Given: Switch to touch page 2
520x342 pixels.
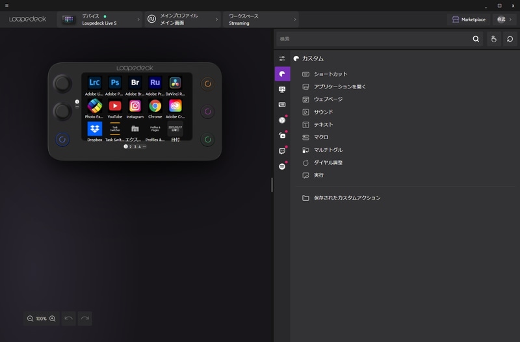Looking at the screenshot, I should (x=131, y=147).
